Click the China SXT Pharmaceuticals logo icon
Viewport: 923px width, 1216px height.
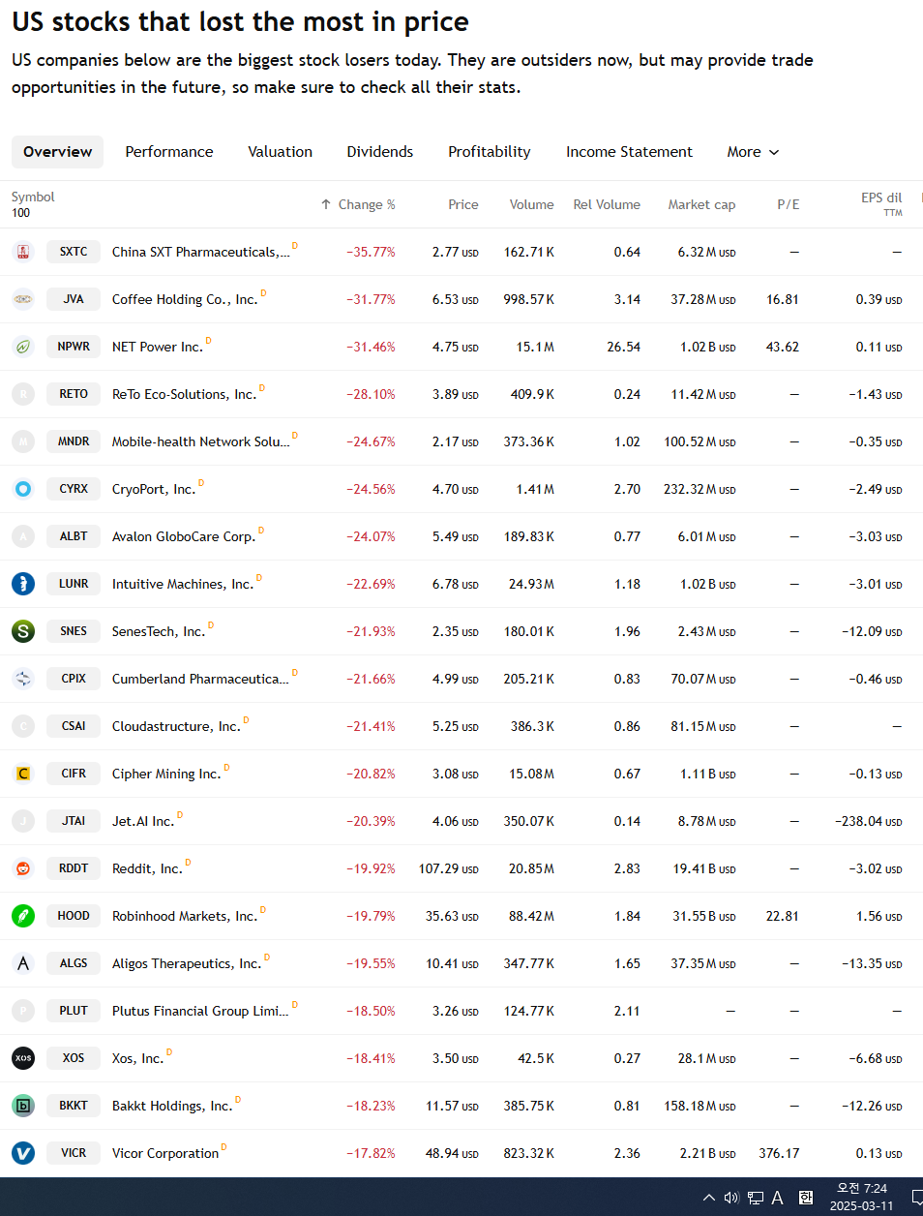[23, 252]
